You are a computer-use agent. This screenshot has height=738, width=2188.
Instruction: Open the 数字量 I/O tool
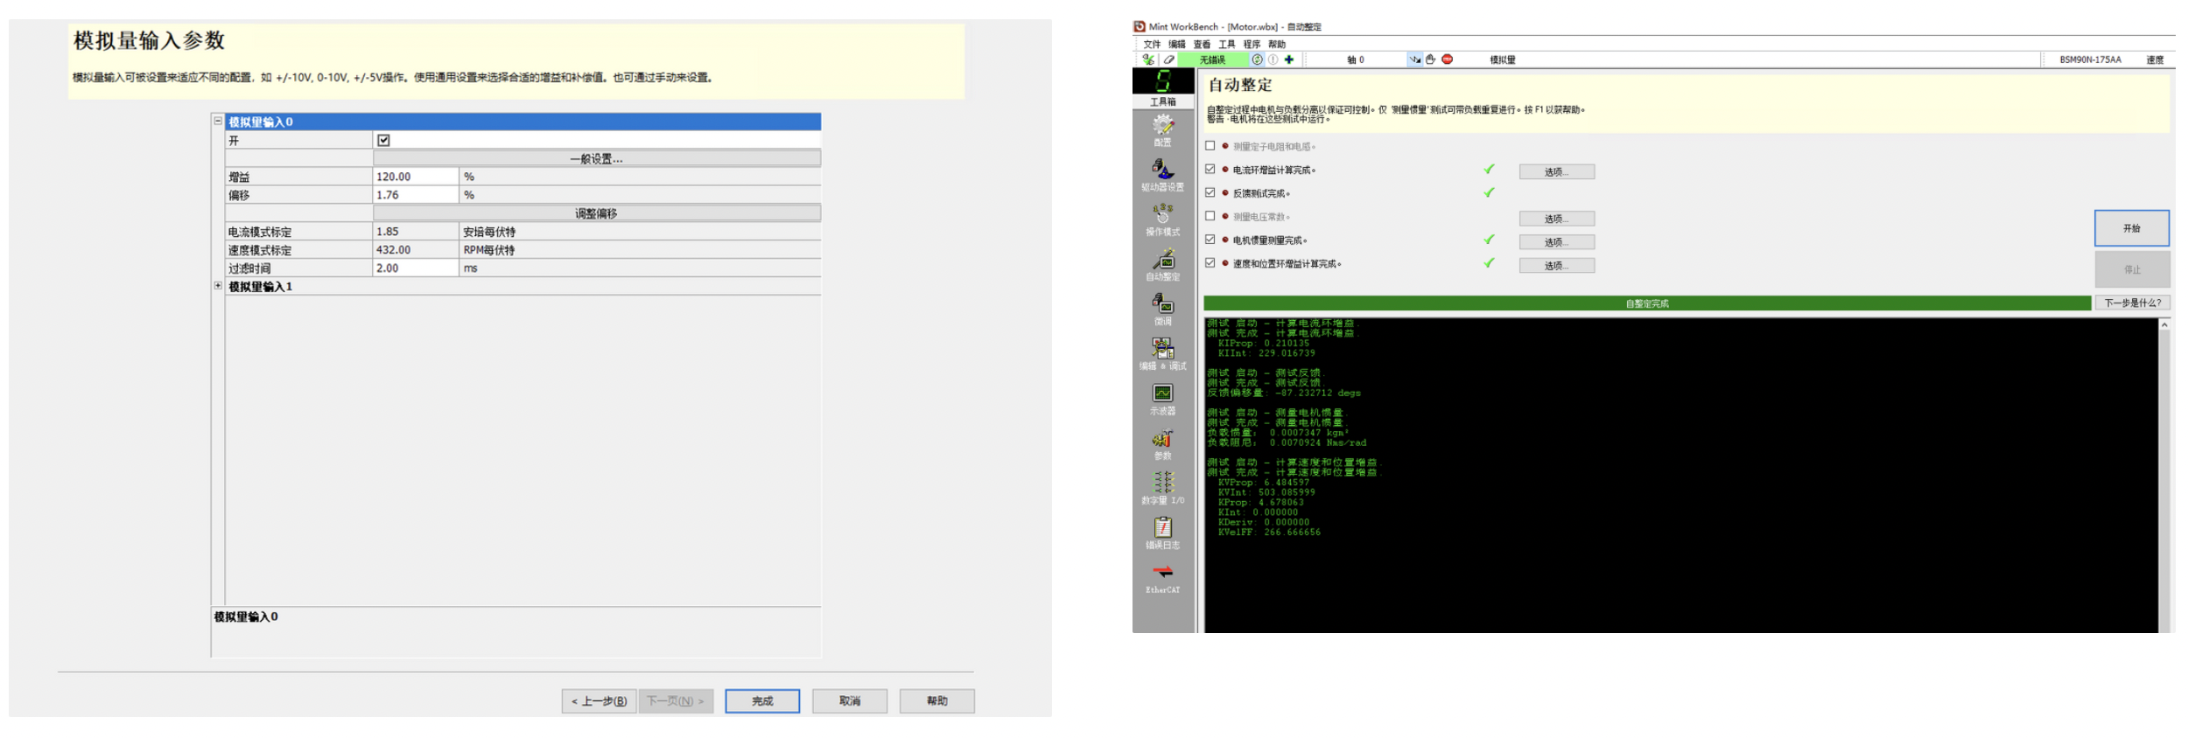(1162, 488)
